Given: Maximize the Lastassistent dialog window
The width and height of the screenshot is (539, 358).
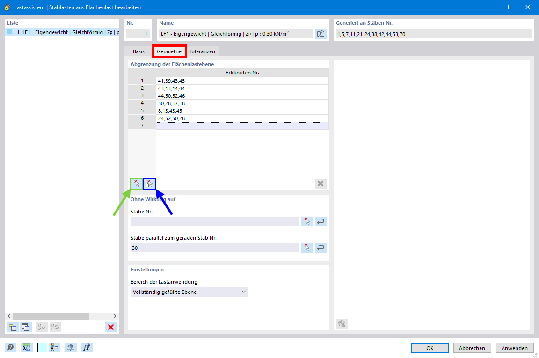Looking at the screenshot, I should pos(506,7).
